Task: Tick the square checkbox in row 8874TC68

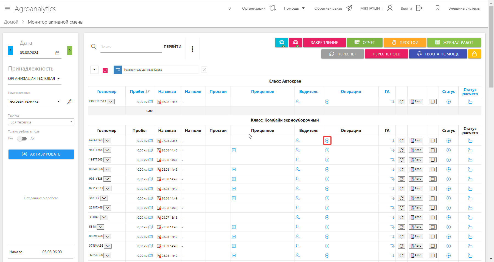Action: pyautogui.click(x=433, y=170)
